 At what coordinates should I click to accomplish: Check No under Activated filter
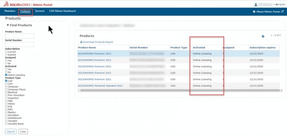pos(6,72)
